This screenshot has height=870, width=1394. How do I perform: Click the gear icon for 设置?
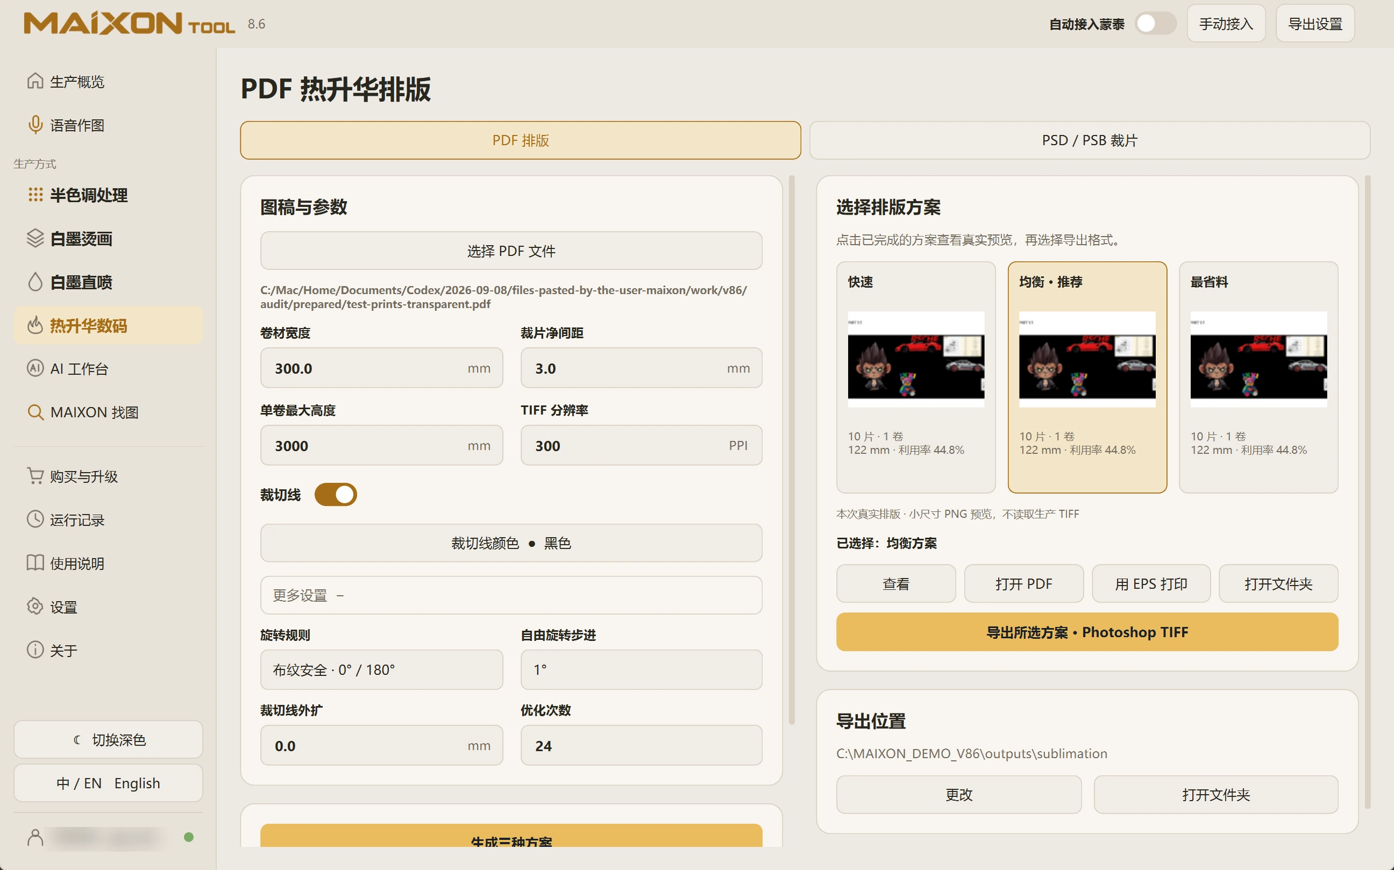[x=35, y=607]
